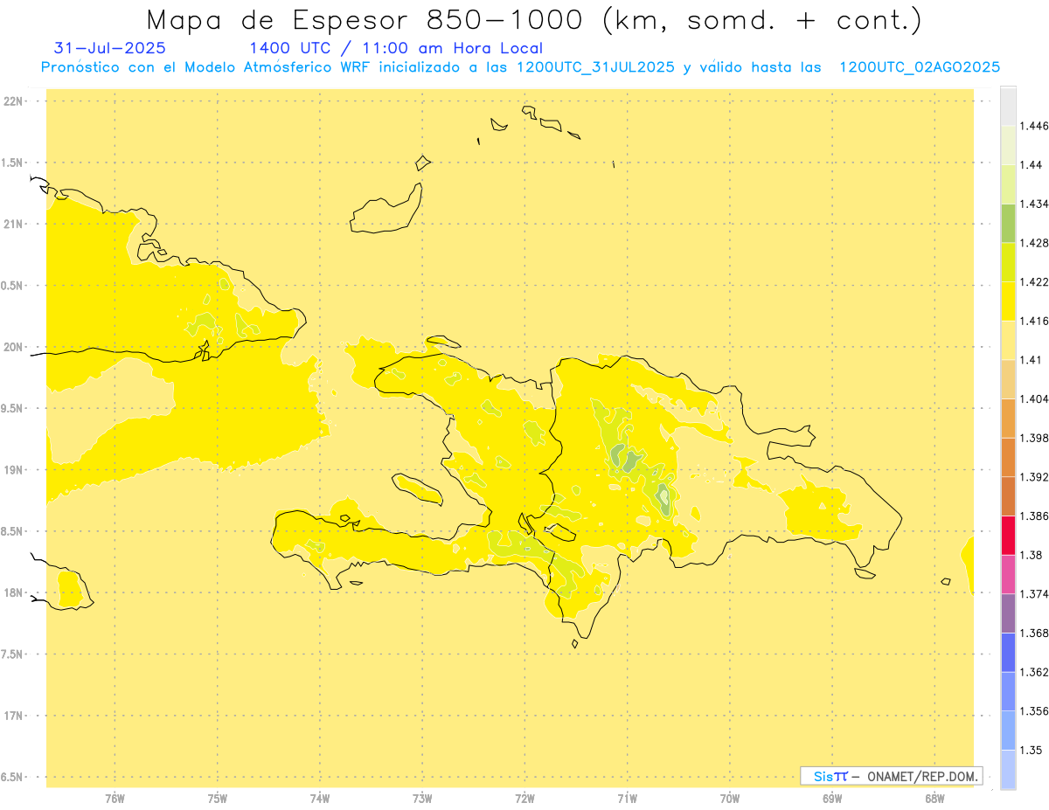The image size is (1049, 810).
Task: Click the legend value '1.368'
Action: pos(1034,633)
